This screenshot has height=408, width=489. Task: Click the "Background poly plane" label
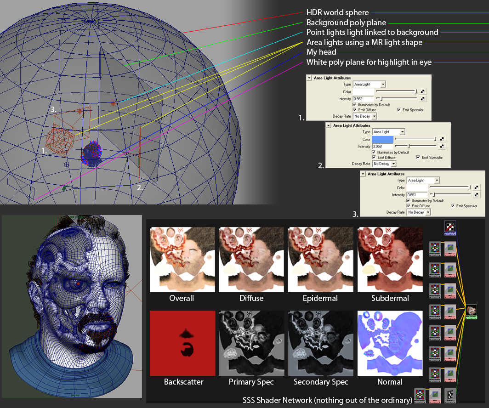click(346, 23)
